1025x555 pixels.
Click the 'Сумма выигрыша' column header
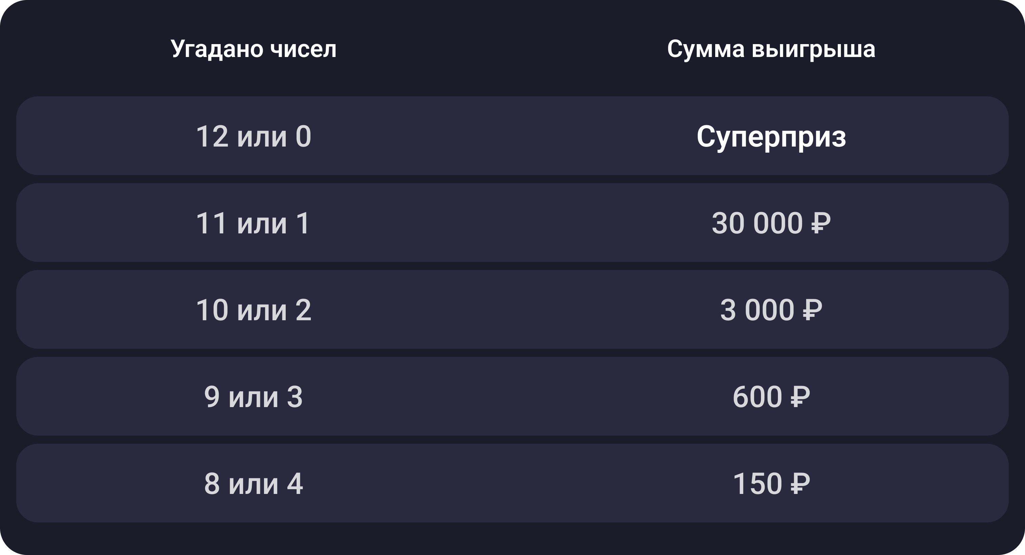[771, 49]
